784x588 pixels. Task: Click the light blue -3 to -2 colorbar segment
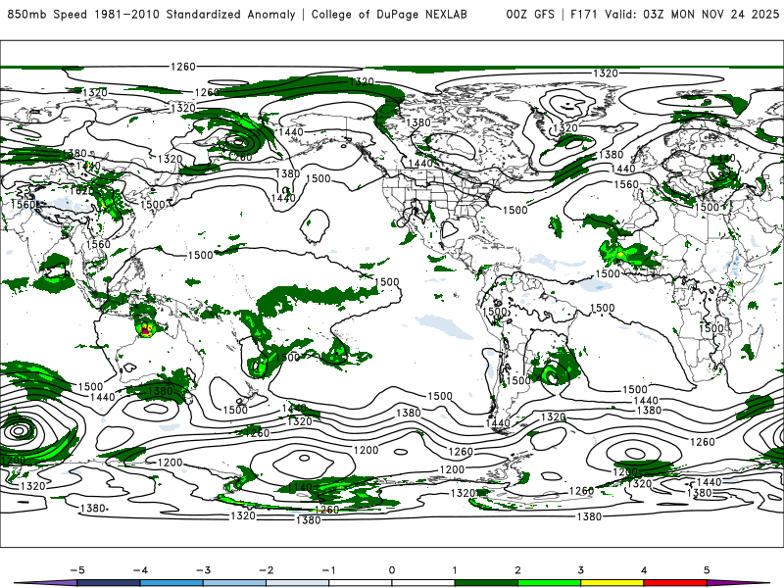point(234,583)
